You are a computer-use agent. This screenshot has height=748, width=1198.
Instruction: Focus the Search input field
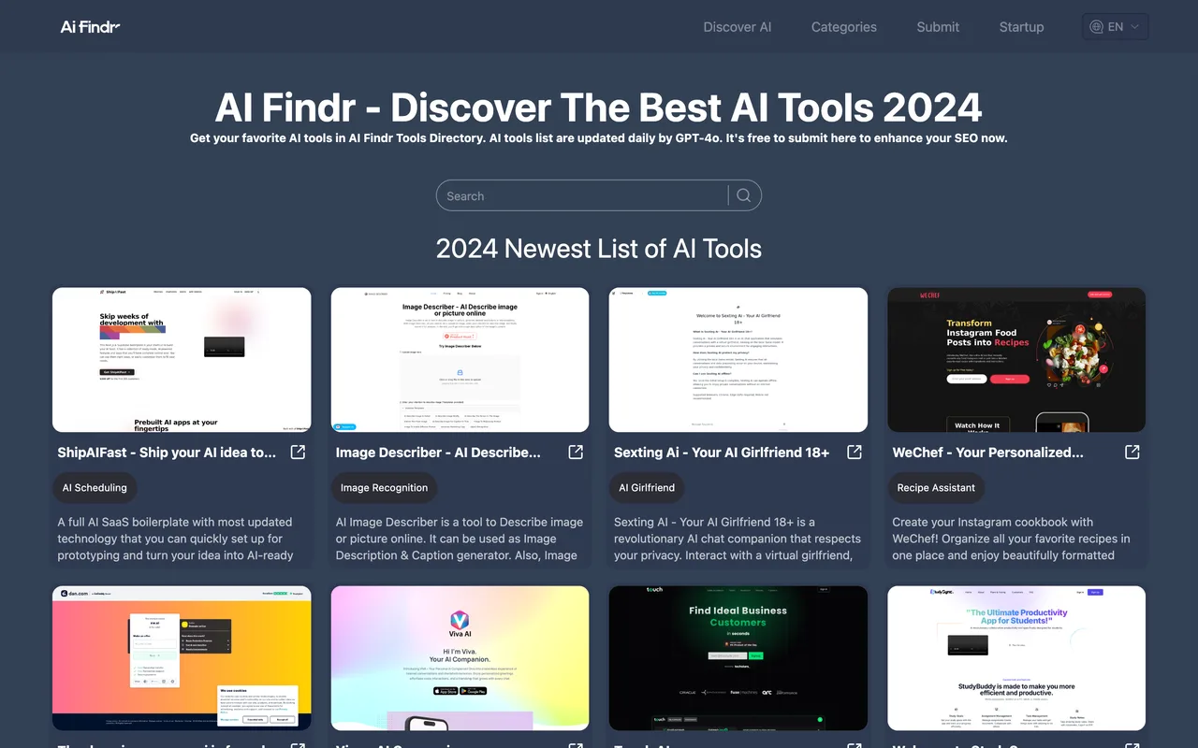582,195
